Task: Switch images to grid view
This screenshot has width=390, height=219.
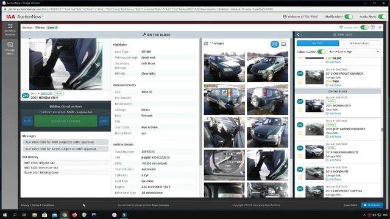Action: (275, 44)
